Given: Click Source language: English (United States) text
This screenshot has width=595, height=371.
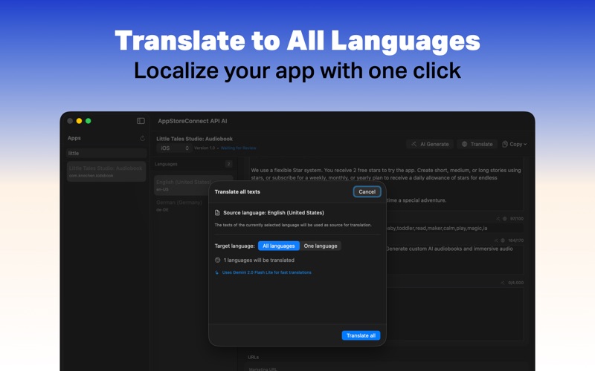Looking at the screenshot, I should [273, 213].
